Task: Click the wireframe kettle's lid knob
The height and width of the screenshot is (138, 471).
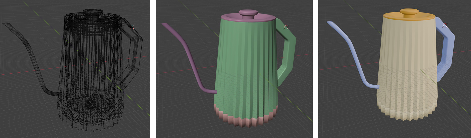Action: (x=93, y=13)
